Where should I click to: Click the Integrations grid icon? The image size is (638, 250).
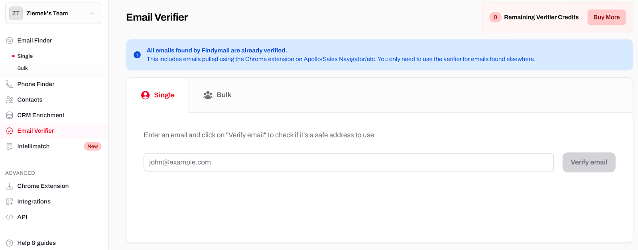[10, 202]
